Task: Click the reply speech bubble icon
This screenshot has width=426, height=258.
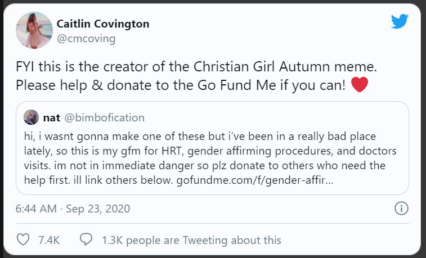Action: tap(86, 240)
